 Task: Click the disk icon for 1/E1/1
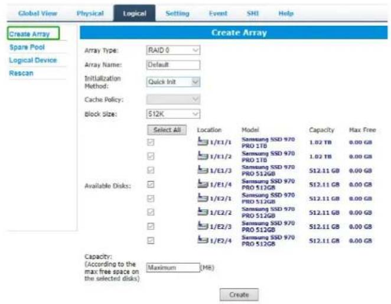203,141
